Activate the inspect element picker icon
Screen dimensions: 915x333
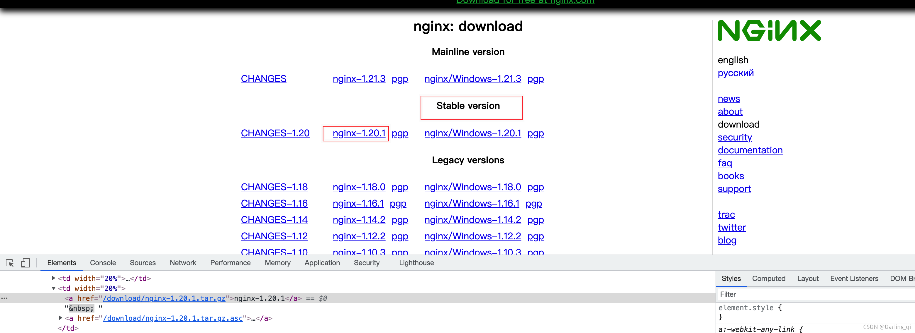(x=10, y=263)
